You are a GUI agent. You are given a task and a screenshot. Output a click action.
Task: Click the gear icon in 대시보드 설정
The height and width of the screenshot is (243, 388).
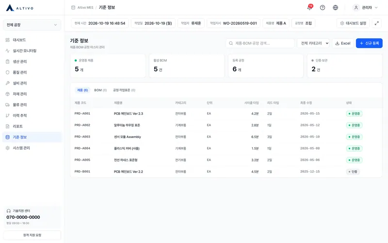(x=342, y=23)
